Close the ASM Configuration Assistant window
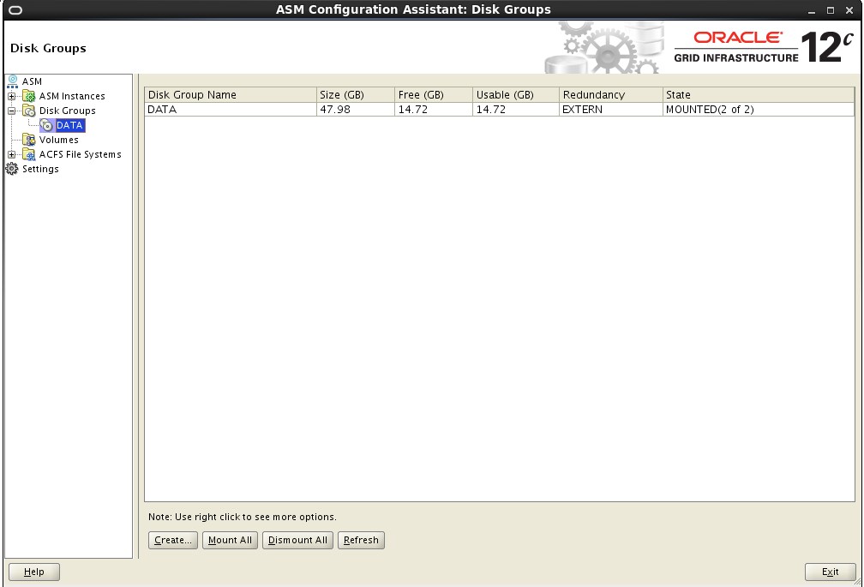This screenshot has height=587, width=864. click(849, 10)
